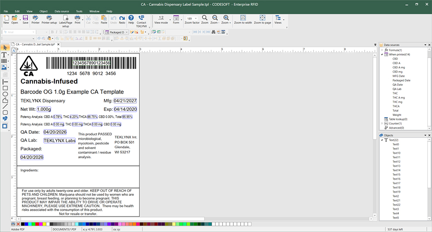This screenshot has height=232, width=432.
Task: Pick the yellow color swatch
Action: pos(44,224)
